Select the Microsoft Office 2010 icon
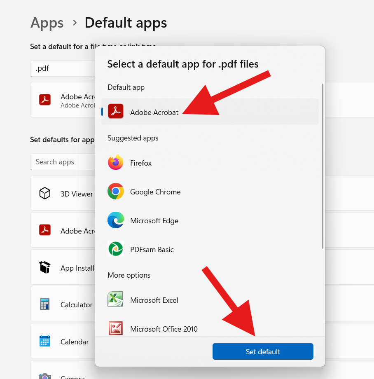The image size is (374, 379). 115,328
